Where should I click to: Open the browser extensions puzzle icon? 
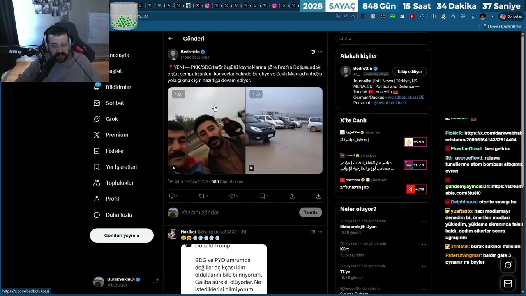(x=422, y=16)
